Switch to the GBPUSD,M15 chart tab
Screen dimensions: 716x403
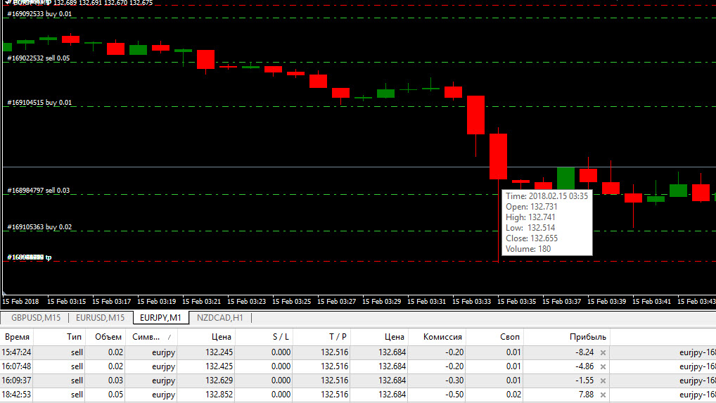point(36,318)
